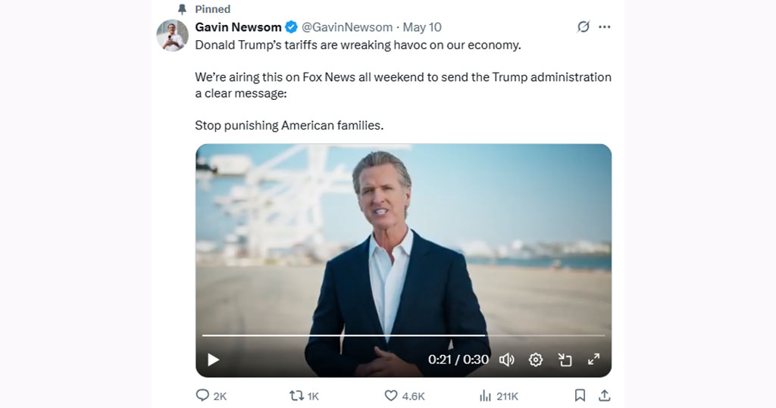Image resolution: width=776 pixels, height=408 pixels.
Task: Seek on the video progress bar
Action: pyautogui.click(x=403, y=335)
